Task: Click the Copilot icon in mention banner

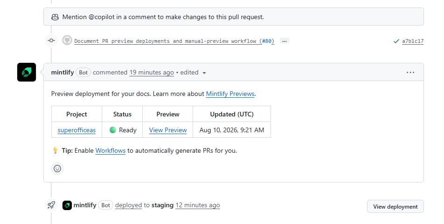Action: coord(55,17)
